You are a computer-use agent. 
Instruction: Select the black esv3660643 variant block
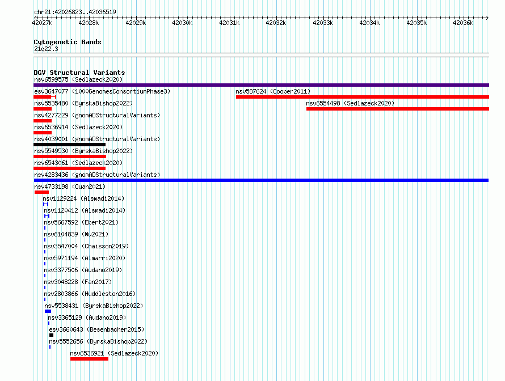click(51, 335)
